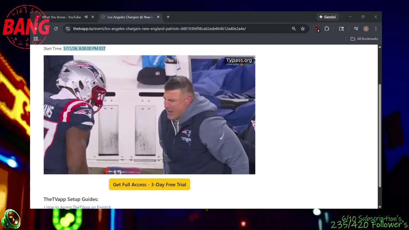The height and width of the screenshot is (230, 409).
Task: Click the video stream player
Action: [149, 115]
